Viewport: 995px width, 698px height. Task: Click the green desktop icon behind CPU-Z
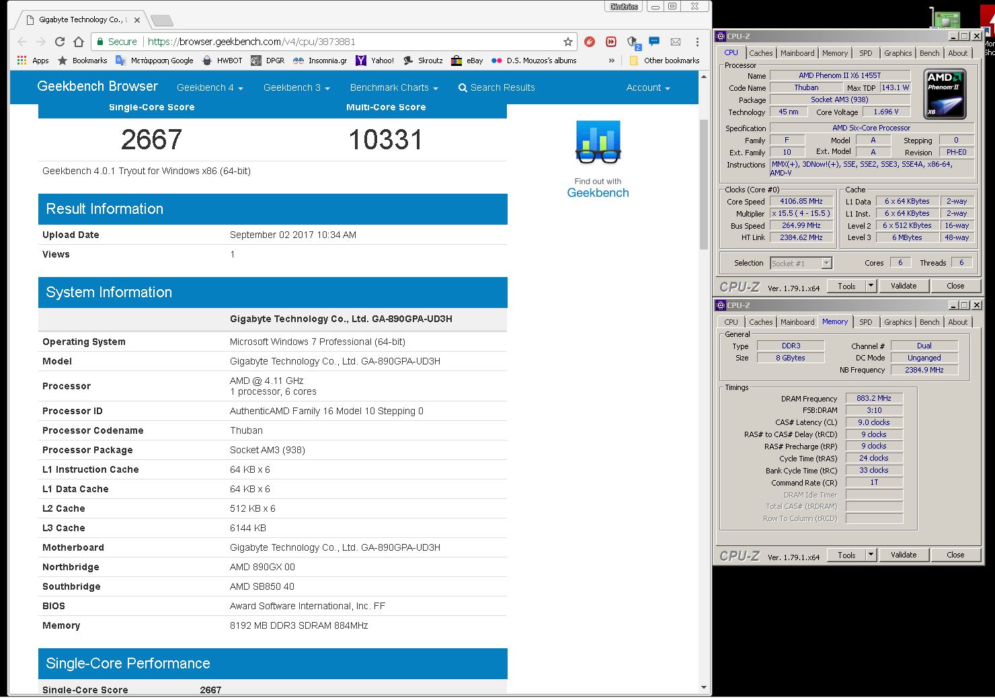[x=945, y=17]
